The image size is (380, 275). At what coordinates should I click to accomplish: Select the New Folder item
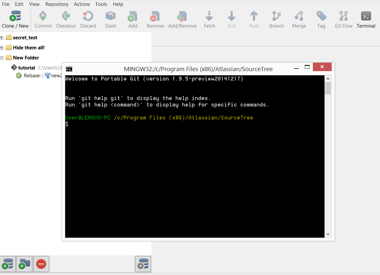26,58
